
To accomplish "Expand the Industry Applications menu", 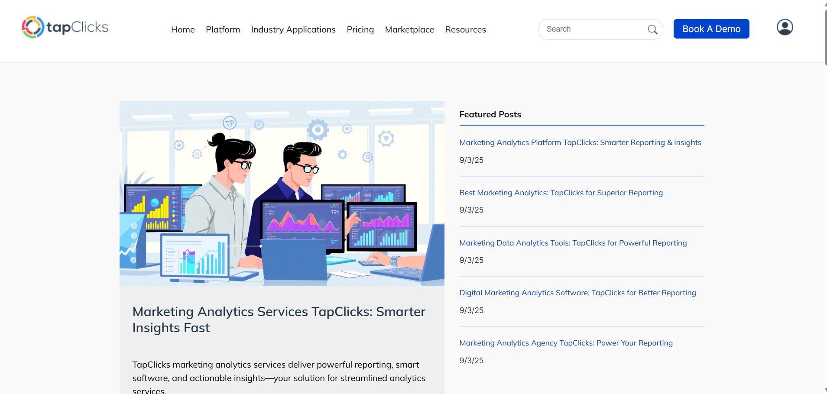I will (293, 29).
